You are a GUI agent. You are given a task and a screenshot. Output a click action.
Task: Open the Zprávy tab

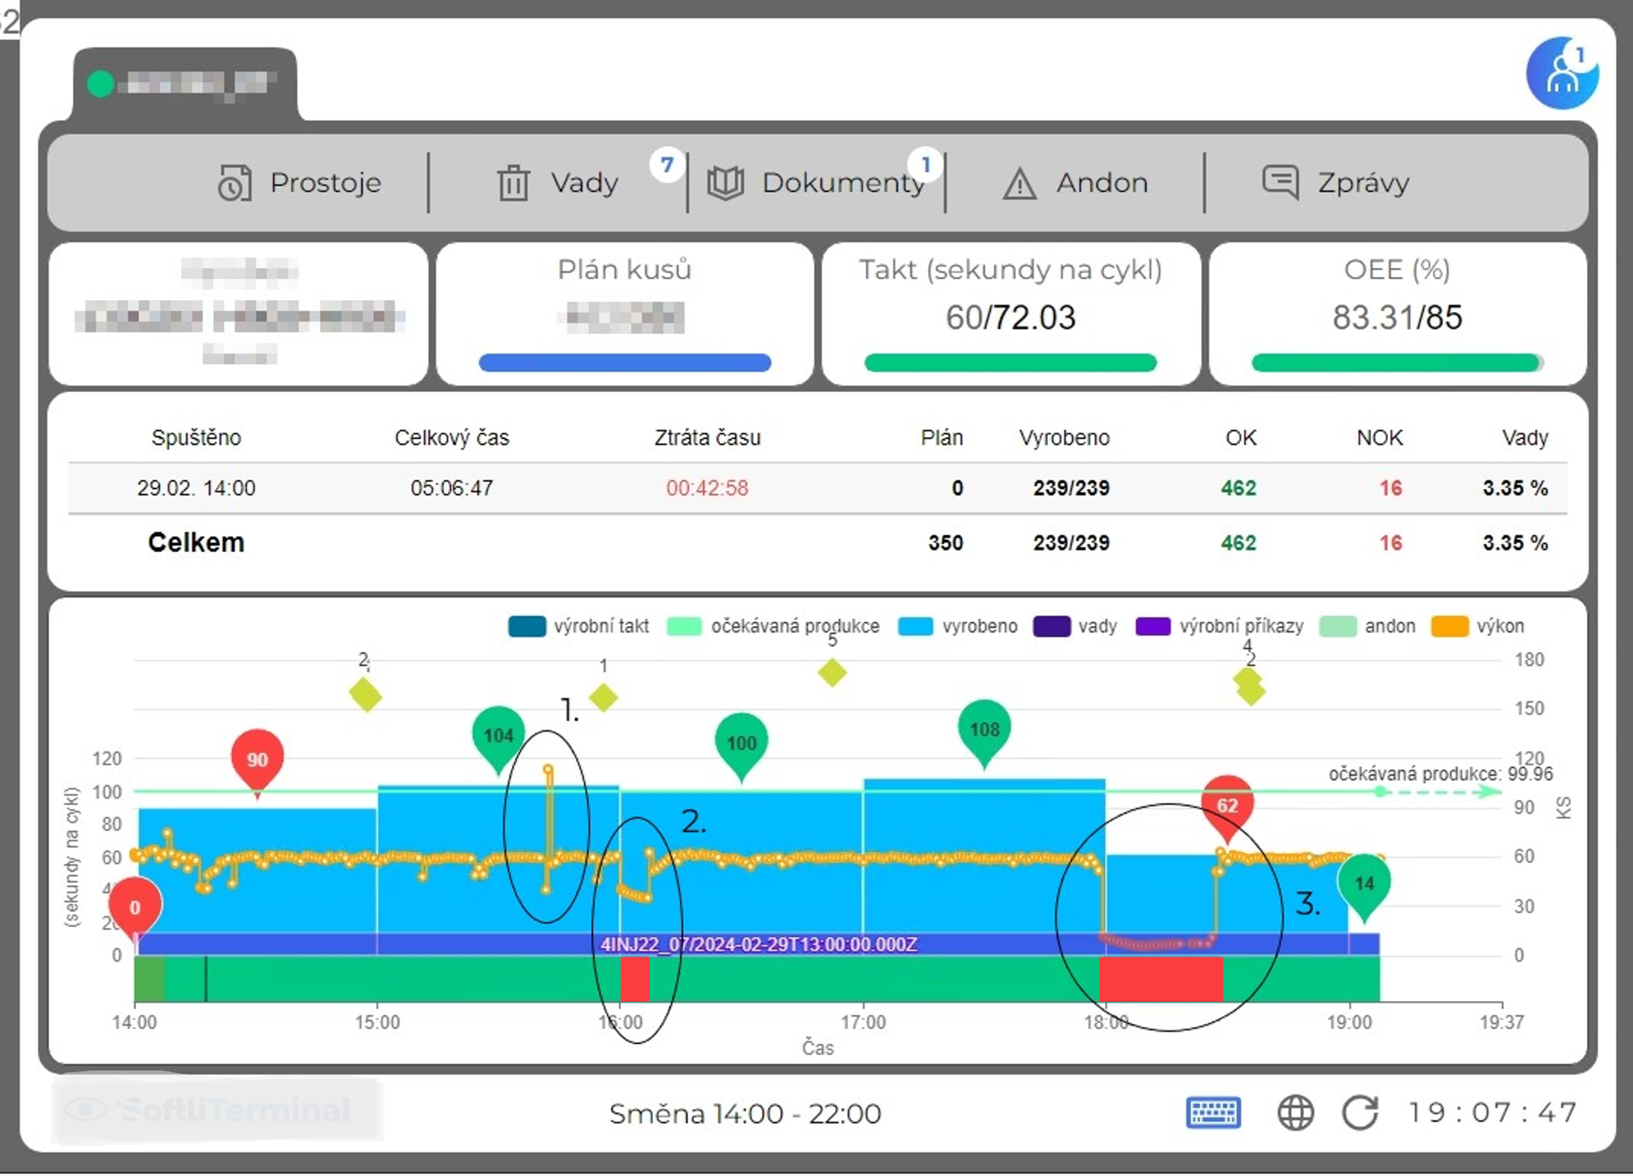click(1363, 183)
